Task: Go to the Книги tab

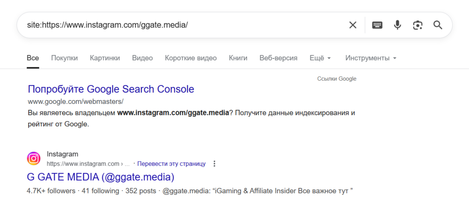Action: (238, 58)
